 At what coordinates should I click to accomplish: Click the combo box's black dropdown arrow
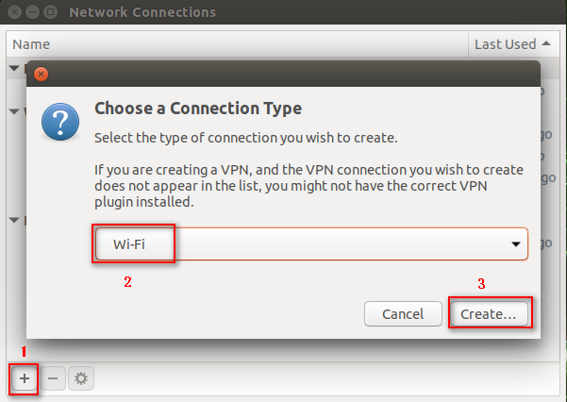tap(516, 244)
